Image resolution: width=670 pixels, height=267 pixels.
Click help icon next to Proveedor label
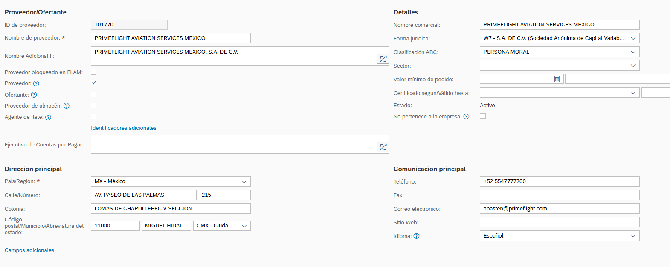[36, 84]
